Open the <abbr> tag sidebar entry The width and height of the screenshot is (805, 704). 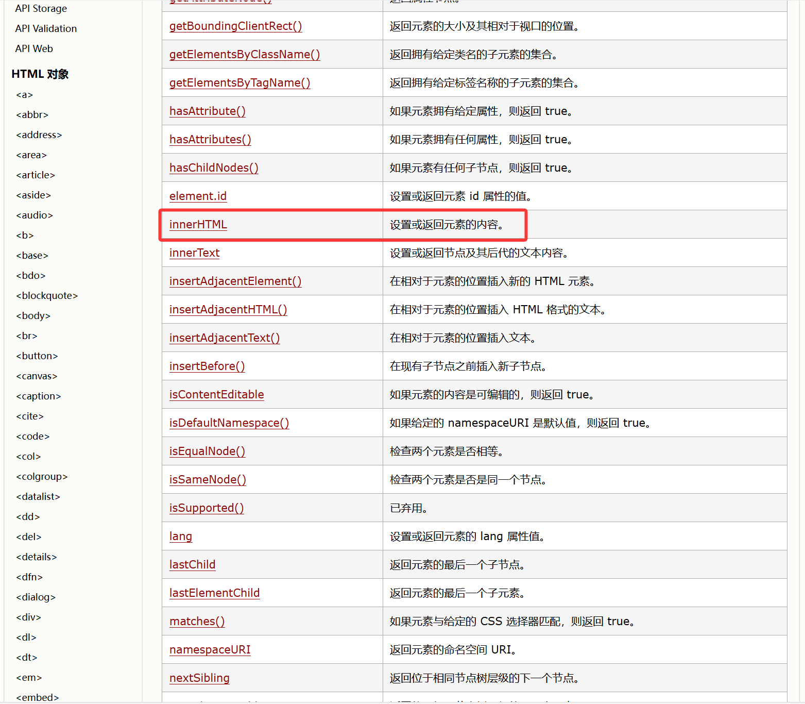(x=32, y=114)
